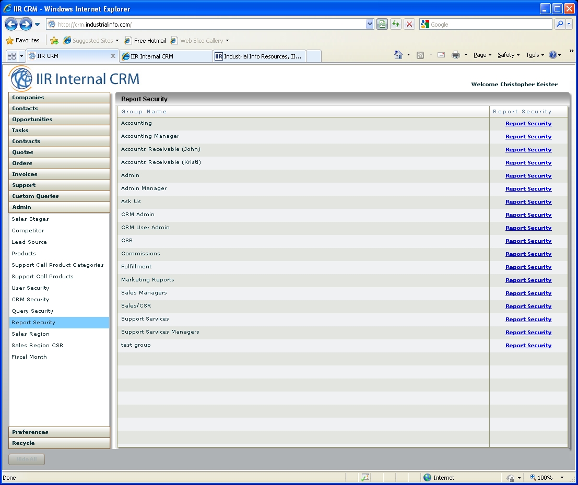Switch to the IIR Internal CRM tab

166,56
